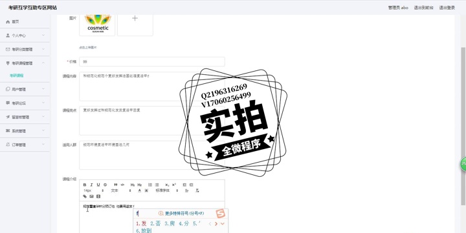Click the 首页 home icon
Screen dimensions: 466x233
[x=8, y=22]
